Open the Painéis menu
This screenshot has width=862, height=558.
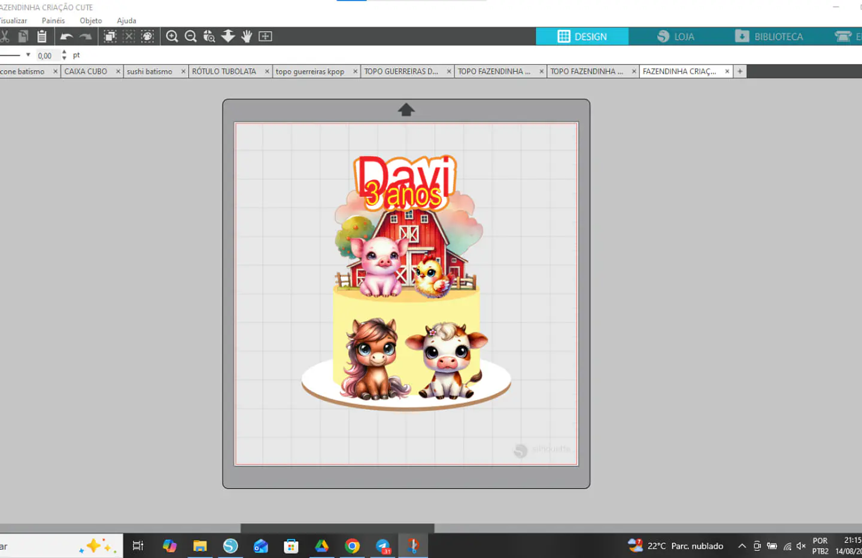[53, 20]
